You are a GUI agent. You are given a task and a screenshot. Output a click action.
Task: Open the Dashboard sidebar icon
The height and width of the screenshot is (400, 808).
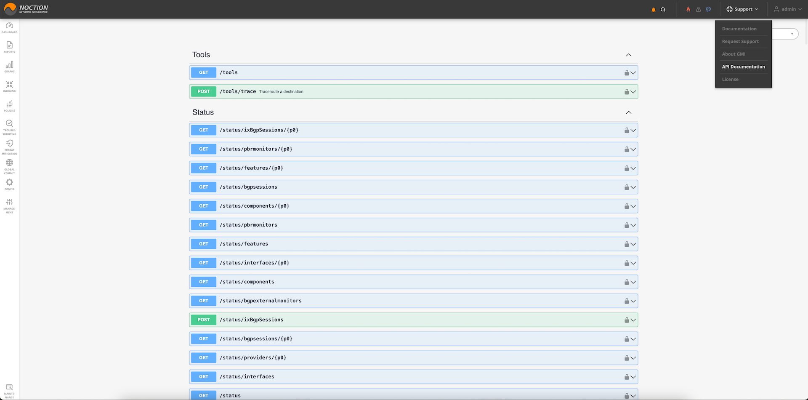(x=9, y=28)
